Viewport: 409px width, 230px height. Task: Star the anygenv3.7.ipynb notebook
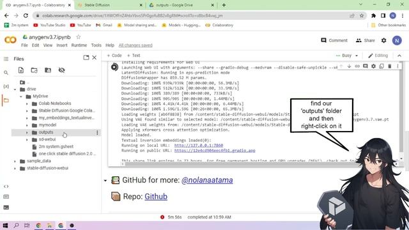[78, 37]
